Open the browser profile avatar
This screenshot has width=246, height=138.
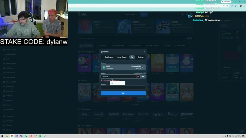[241, 6]
